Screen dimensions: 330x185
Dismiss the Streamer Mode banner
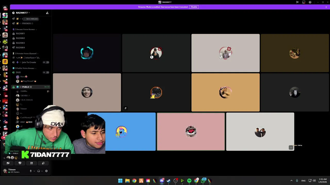tap(326, 7)
